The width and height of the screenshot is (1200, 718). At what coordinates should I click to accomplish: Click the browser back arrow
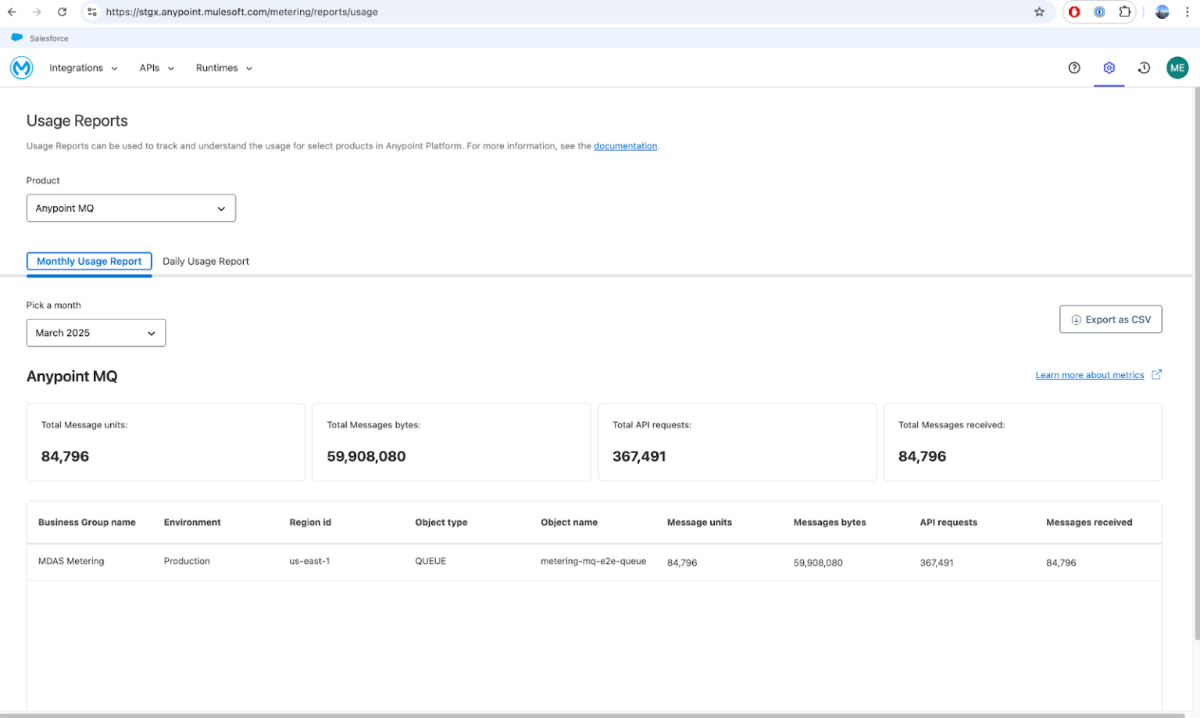click(x=14, y=12)
